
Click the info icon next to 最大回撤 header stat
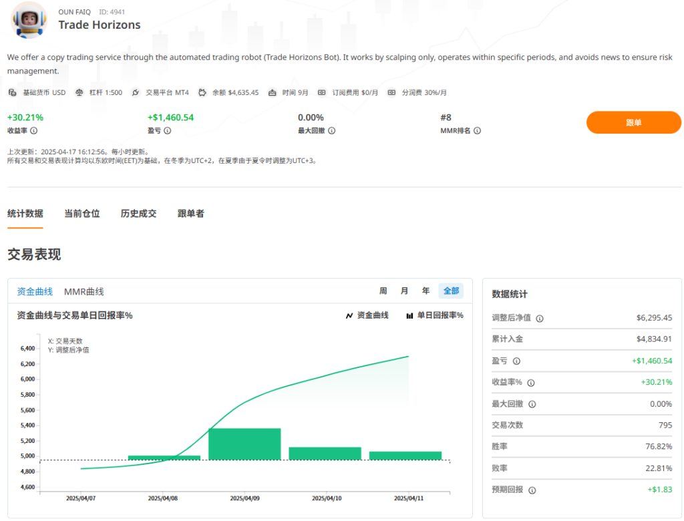click(x=331, y=131)
